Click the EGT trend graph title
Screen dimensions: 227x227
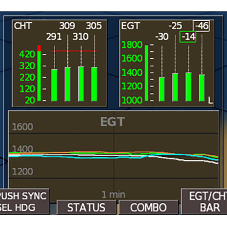click(113, 122)
